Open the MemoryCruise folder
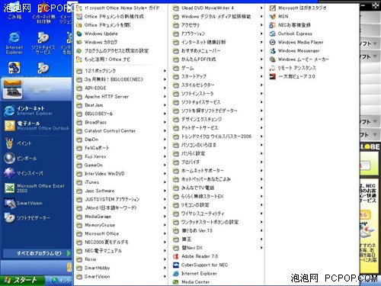The width and height of the screenshot is (381, 286). click(121, 225)
